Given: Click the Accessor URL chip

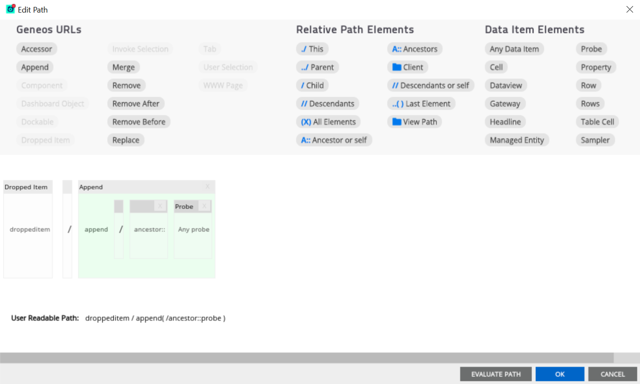Looking at the screenshot, I should point(37,49).
